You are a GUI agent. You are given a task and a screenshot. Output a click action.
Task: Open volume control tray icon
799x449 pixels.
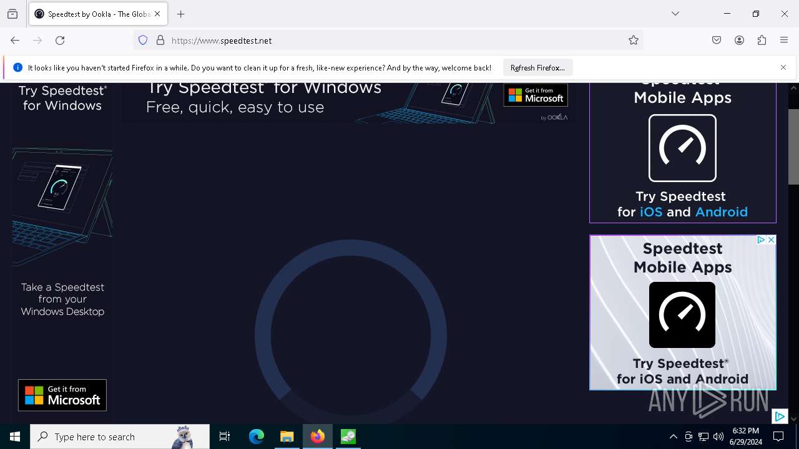(x=718, y=437)
